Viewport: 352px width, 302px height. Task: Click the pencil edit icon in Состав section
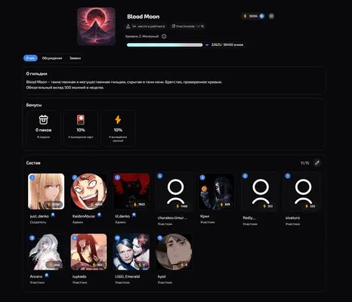click(317, 163)
